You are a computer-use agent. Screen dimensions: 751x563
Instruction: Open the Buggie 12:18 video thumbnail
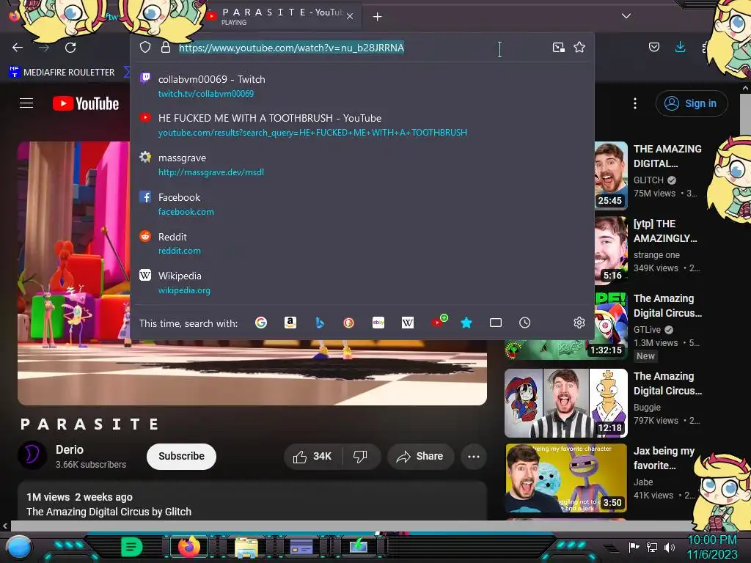coord(566,403)
